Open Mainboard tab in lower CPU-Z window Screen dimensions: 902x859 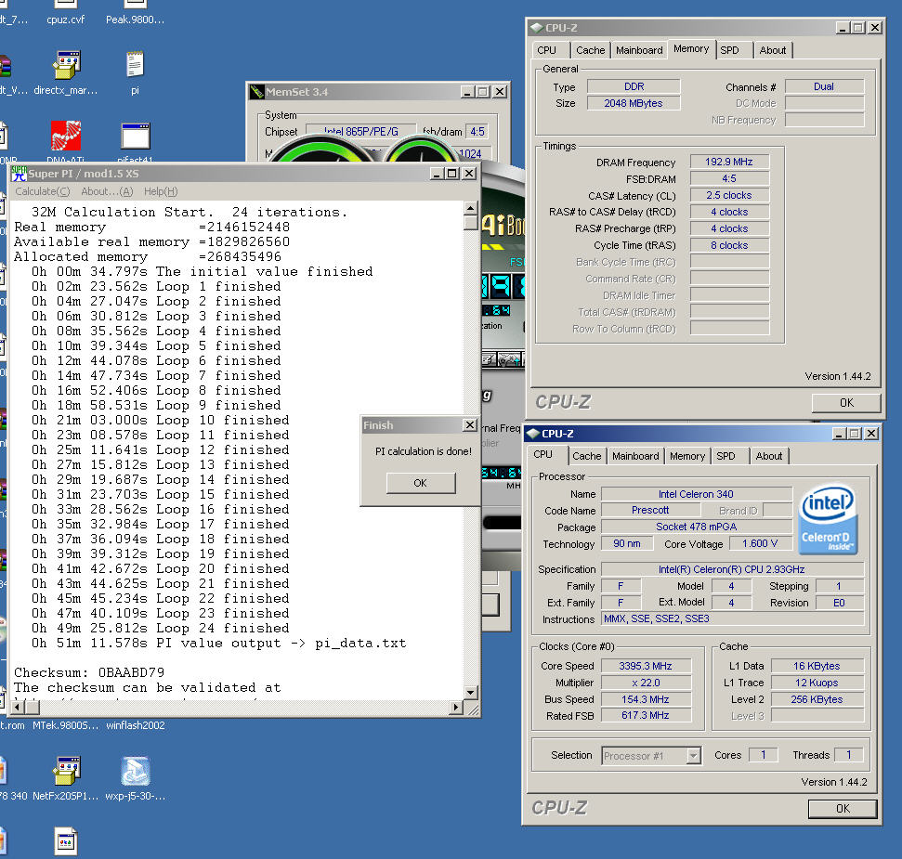click(635, 457)
